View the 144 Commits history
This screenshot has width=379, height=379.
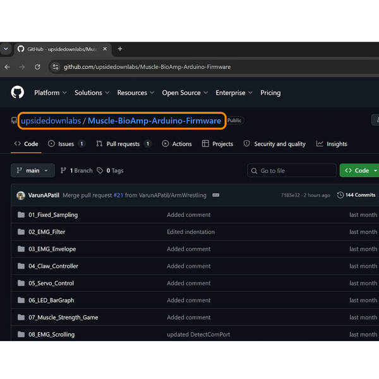coord(356,195)
